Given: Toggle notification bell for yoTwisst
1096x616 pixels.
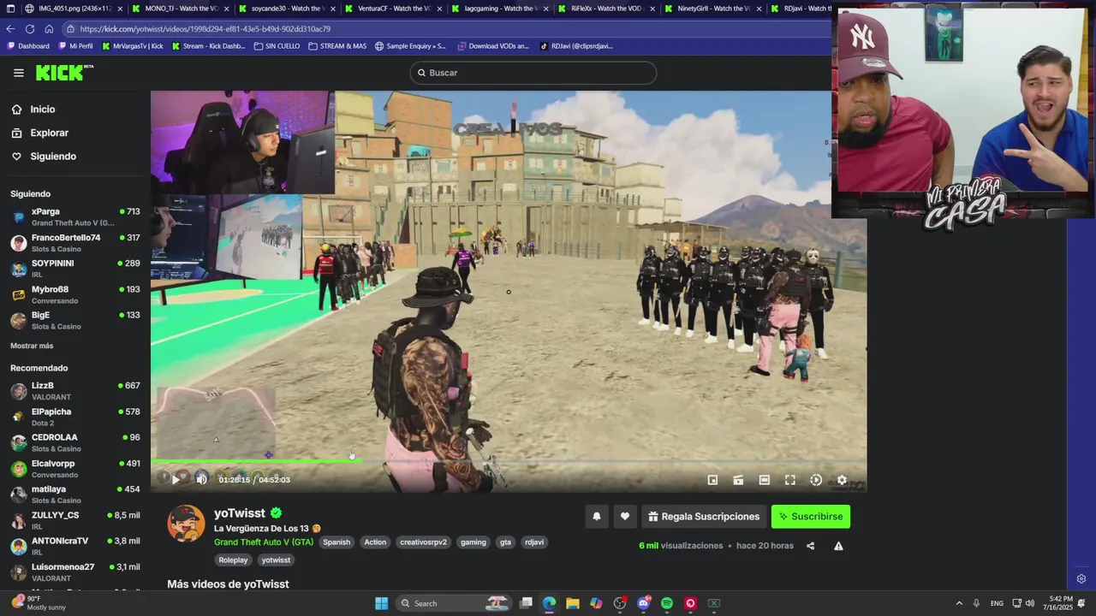Looking at the screenshot, I should [597, 517].
